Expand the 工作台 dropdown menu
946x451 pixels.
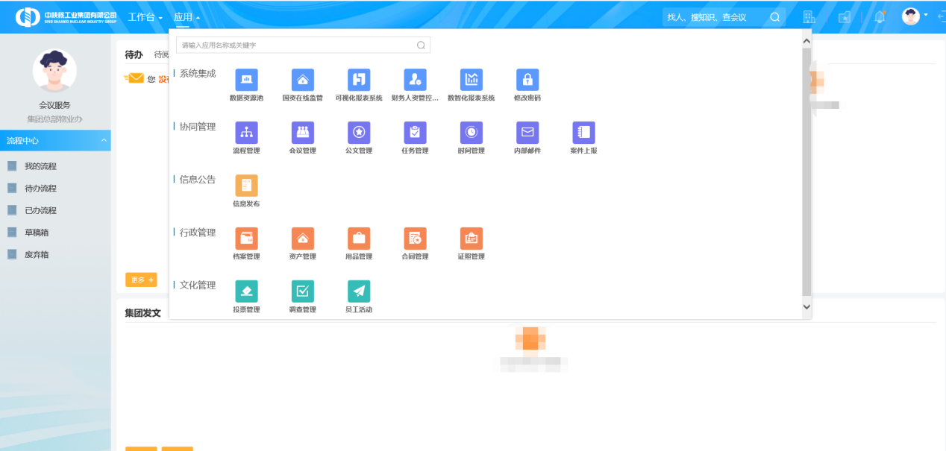(x=145, y=17)
